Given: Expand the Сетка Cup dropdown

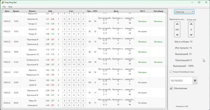Looking at the screenshot, I should (184, 12).
